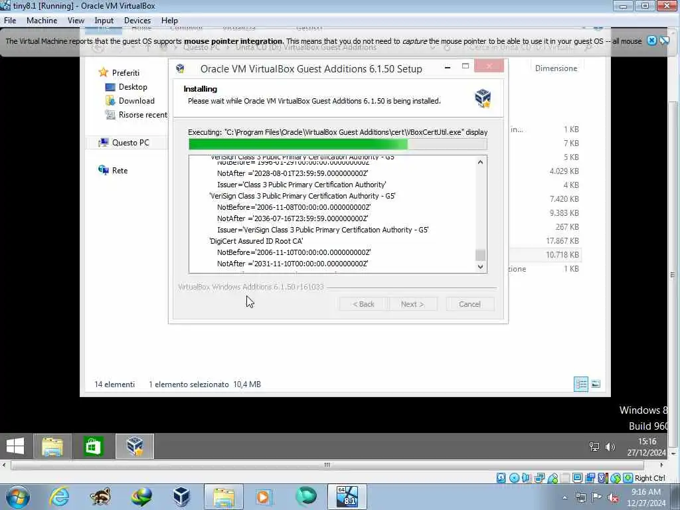Click the host network tray icon
Screen dimensions: 680x510
tap(580, 497)
